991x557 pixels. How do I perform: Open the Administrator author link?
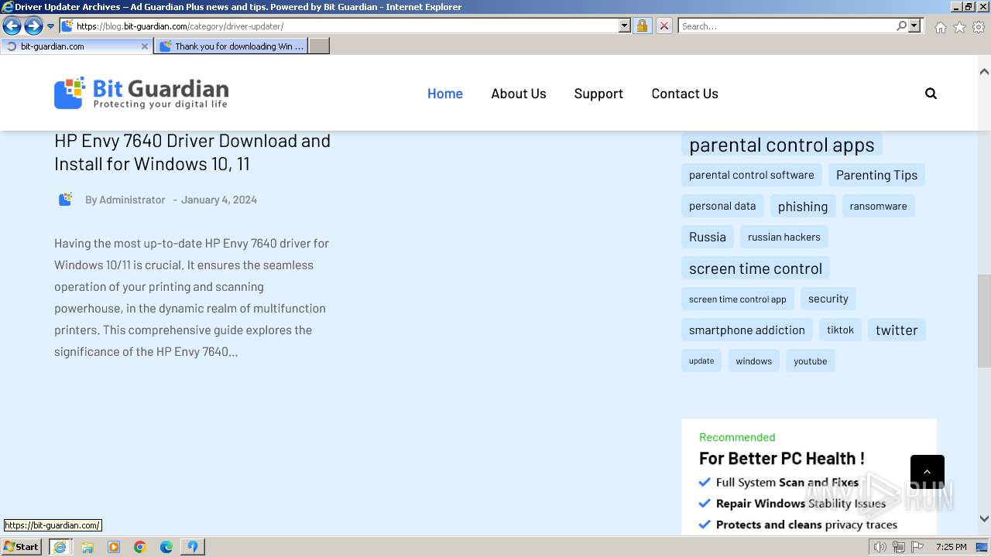[132, 200]
